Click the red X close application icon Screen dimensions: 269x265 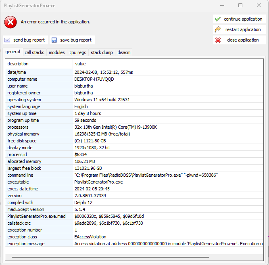(218, 40)
